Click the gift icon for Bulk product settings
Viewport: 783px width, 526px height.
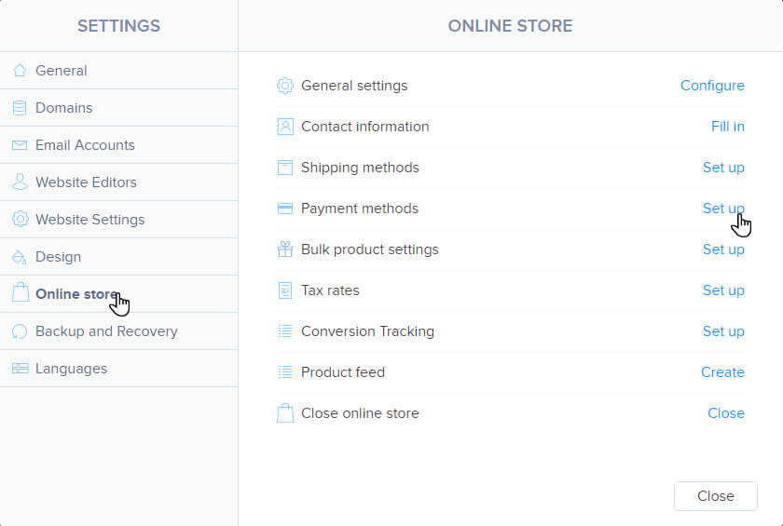[285, 250]
